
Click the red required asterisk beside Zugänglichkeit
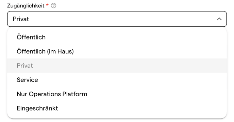click(47, 5)
